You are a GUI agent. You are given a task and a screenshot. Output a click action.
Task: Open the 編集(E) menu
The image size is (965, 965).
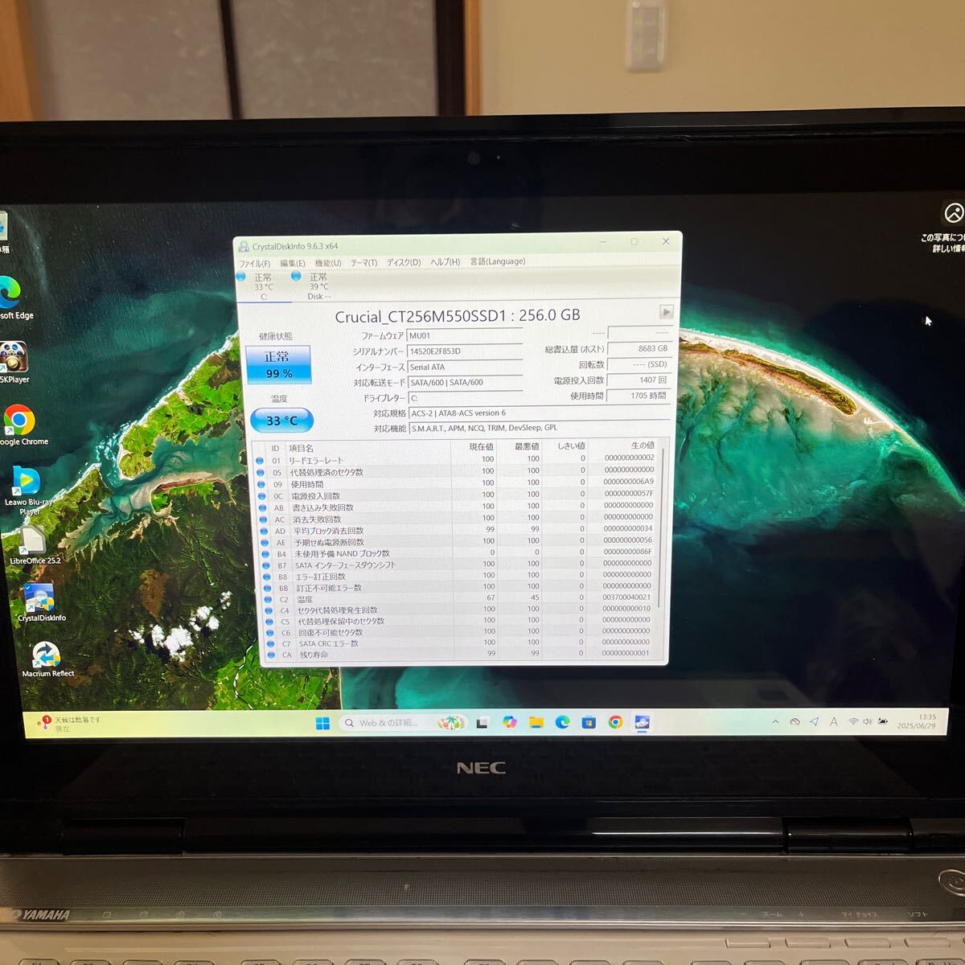pos(292,263)
